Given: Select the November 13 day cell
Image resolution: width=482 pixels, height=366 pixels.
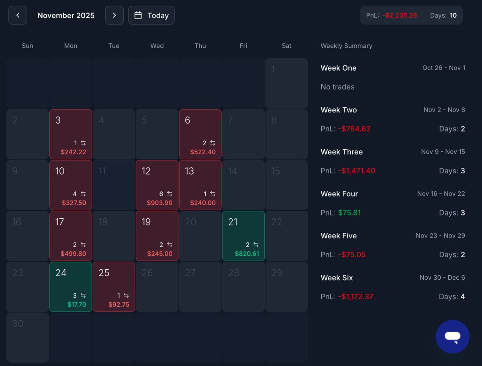Looking at the screenshot, I should click(200, 185).
